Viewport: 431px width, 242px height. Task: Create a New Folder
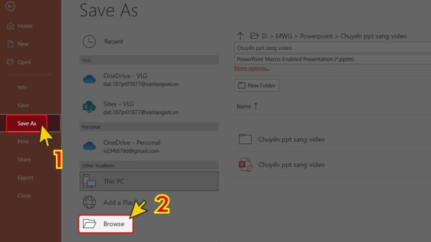coord(257,85)
